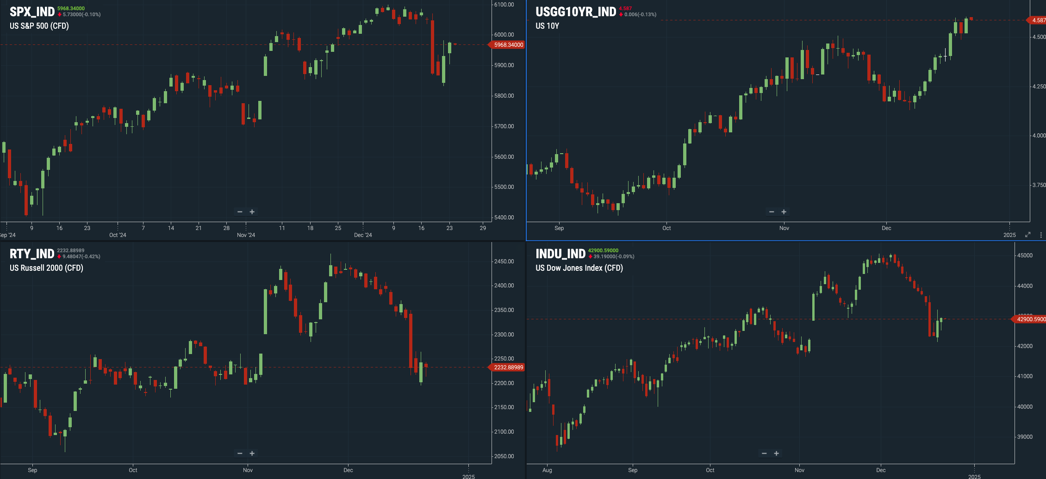Zoom in the USGG10YR_IND chart with plus

coord(784,212)
